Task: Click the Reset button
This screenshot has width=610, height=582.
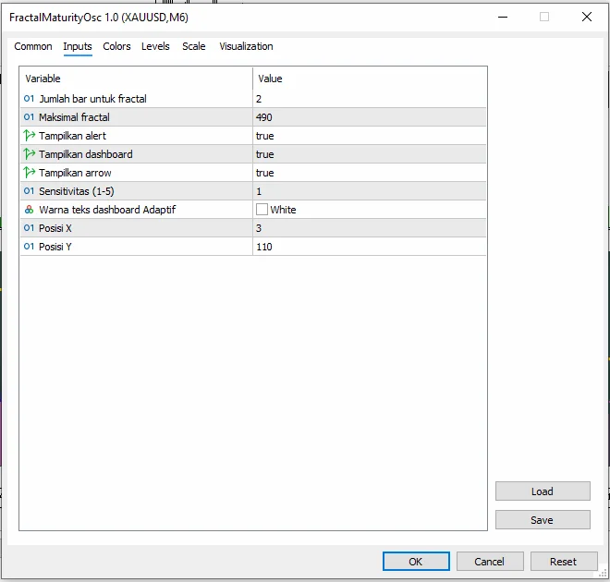Action: [x=564, y=561]
